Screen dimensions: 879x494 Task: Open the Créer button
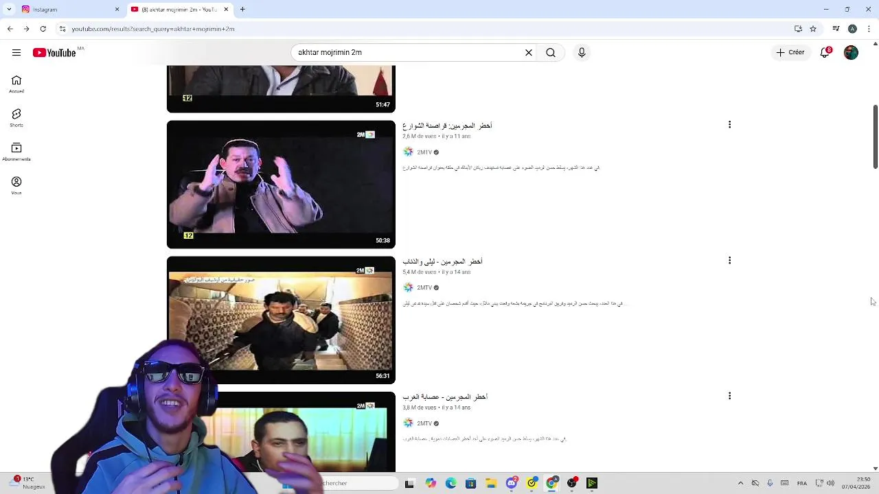coord(790,53)
